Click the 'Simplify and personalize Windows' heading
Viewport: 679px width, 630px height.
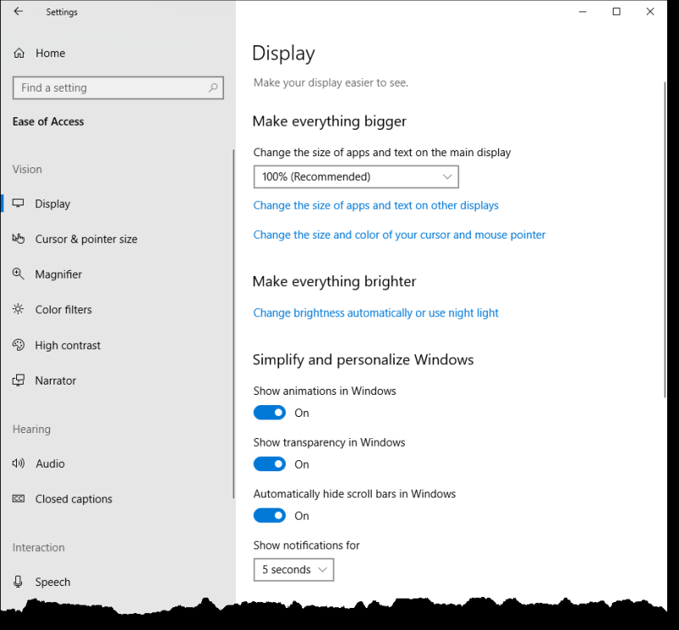[x=363, y=360]
